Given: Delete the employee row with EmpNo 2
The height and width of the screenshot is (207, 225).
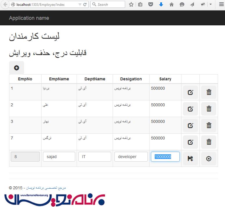Looking at the screenshot, I should pos(208,109).
